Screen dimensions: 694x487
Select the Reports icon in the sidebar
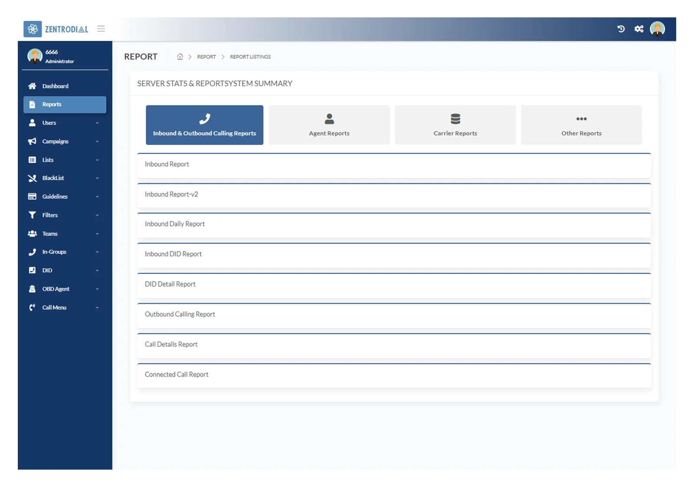33,104
